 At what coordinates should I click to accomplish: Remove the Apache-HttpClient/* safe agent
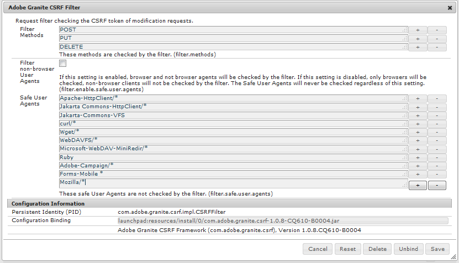click(x=437, y=99)
